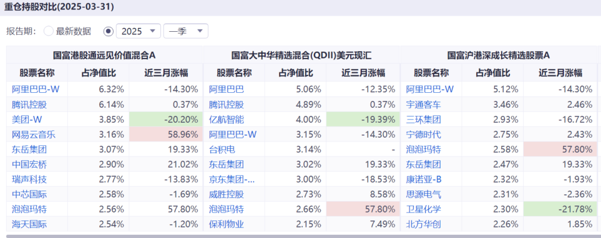This screenshot has width=601, height=238.
Task: Open 宇通客车 stock link
Action: [423, 105]
